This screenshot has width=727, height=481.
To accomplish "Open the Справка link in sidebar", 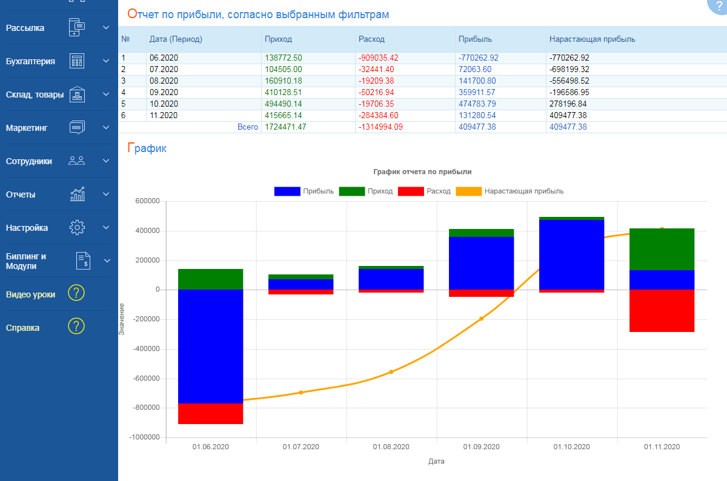I will (x=22, y=328).
